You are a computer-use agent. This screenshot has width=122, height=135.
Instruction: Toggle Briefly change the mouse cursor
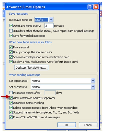click(11, 52)
